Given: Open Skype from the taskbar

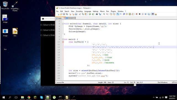Looking at the screenshot, I should click(41, 97).
